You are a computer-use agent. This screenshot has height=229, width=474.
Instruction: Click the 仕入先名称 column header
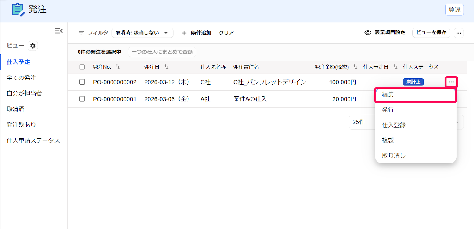pos(213,67)
